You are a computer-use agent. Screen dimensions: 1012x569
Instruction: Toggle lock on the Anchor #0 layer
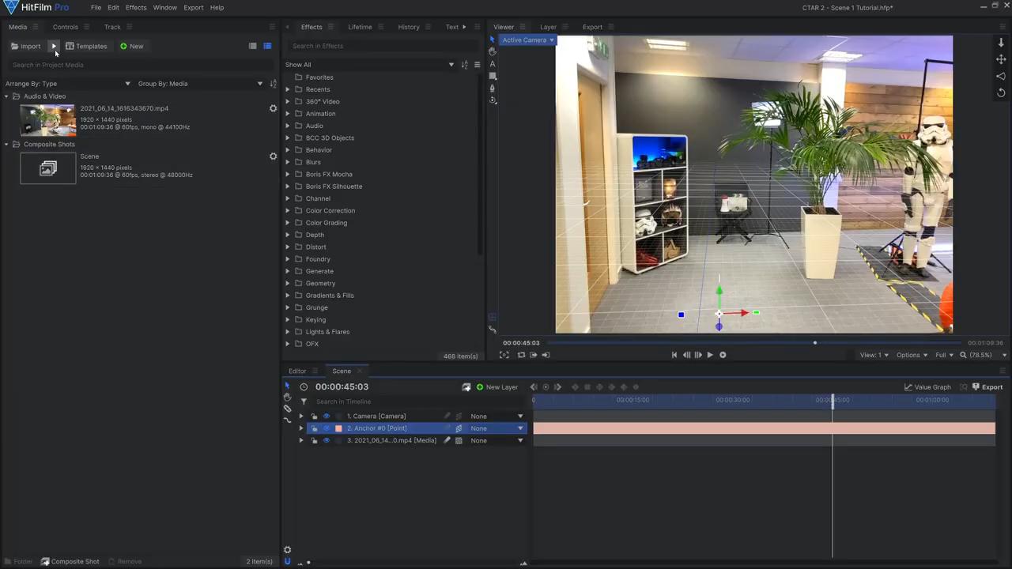(x=314, y=428)
